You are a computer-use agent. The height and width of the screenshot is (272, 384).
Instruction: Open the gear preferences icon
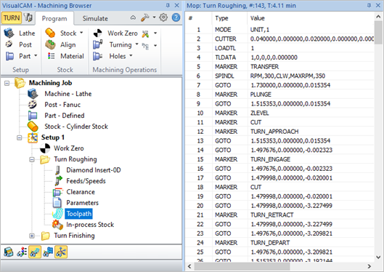coord(163,17)
